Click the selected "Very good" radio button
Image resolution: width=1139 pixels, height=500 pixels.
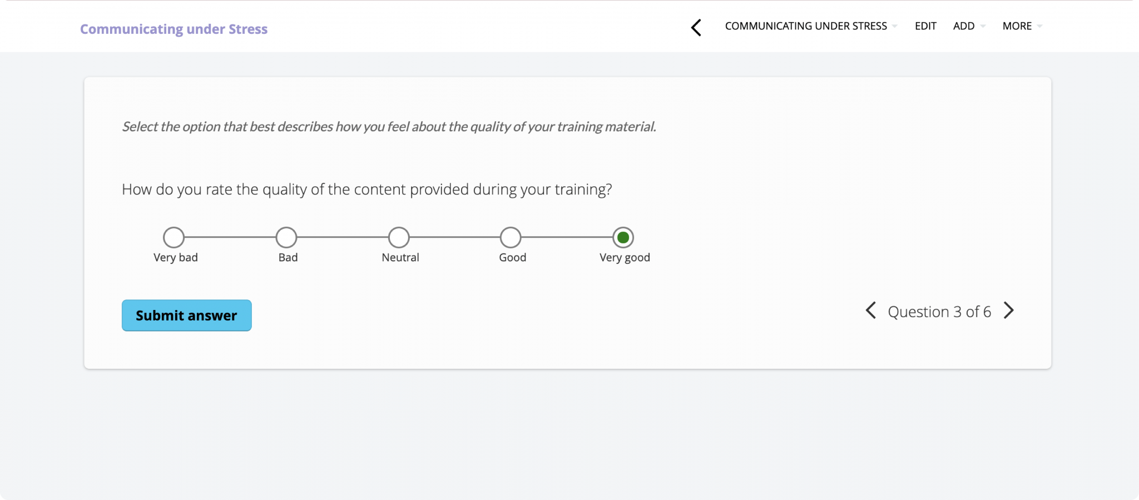coord(623,237)
